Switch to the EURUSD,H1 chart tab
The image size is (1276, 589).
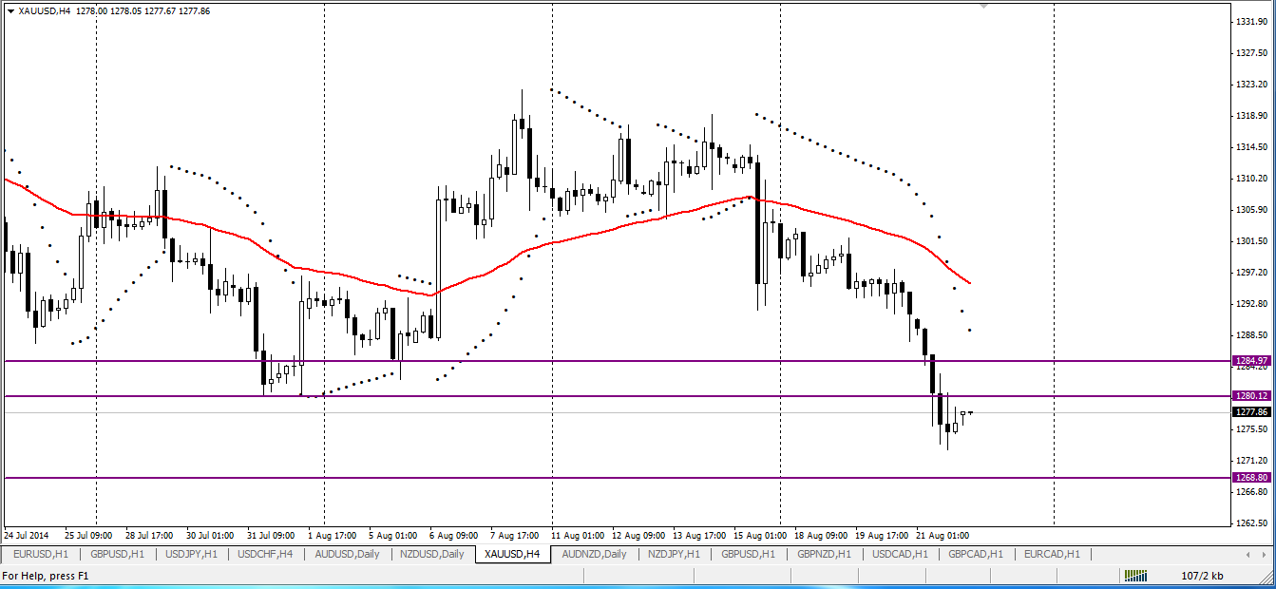(41, 554)
